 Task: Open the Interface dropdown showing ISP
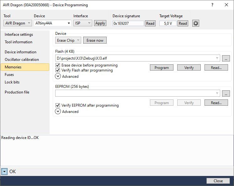click(83, 23)
